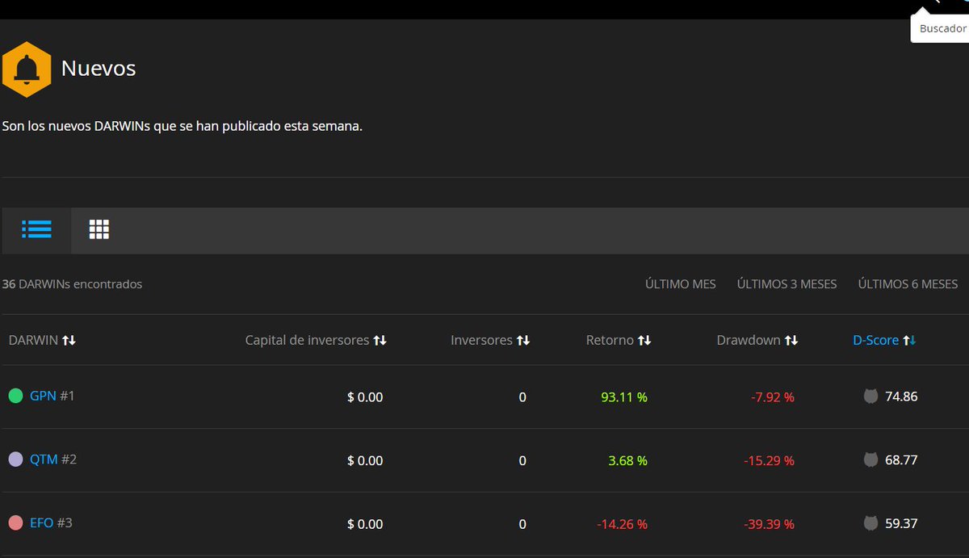The width and height of the screenshot is (969, 558).
Task: Click the $ 0.00 capital for QTM
Action: (365, 460)
